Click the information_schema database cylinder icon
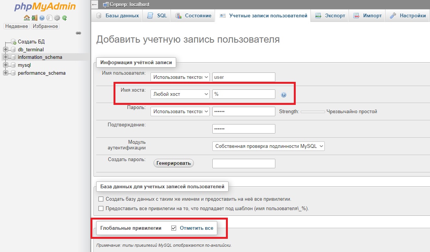Image resolution: width=430 pixels, height=252 pixels. point(13,57)
